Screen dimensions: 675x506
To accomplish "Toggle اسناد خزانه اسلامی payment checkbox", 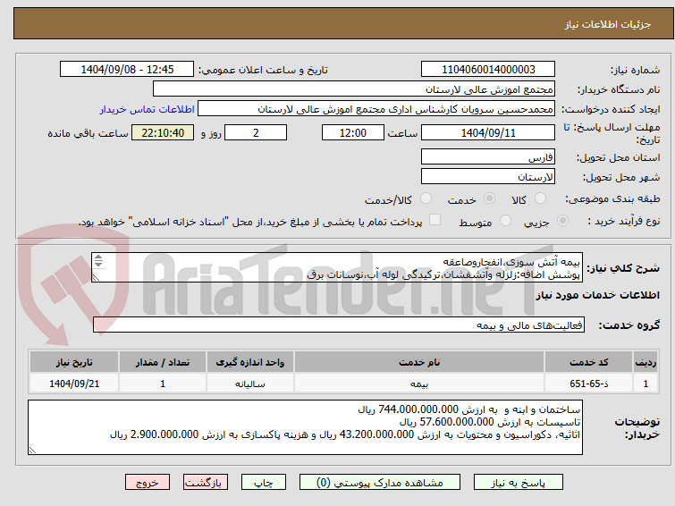I will coord(435,220).
